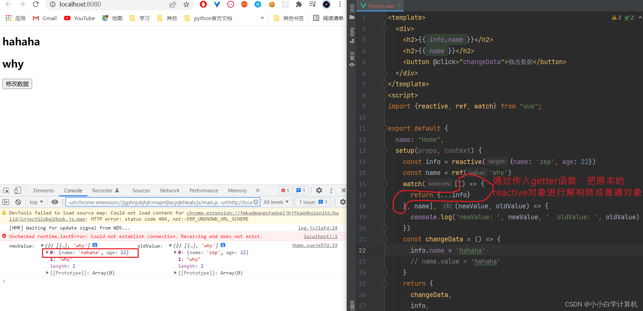Open the cookie extension icon
Screen dimensions: 643x311
click(271, 4)
